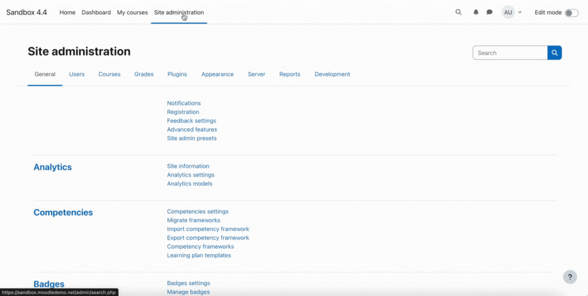Open My courses in top navigation
This screenshot has height=296, width=588.
pyautogui.click(x=132, y=12)
